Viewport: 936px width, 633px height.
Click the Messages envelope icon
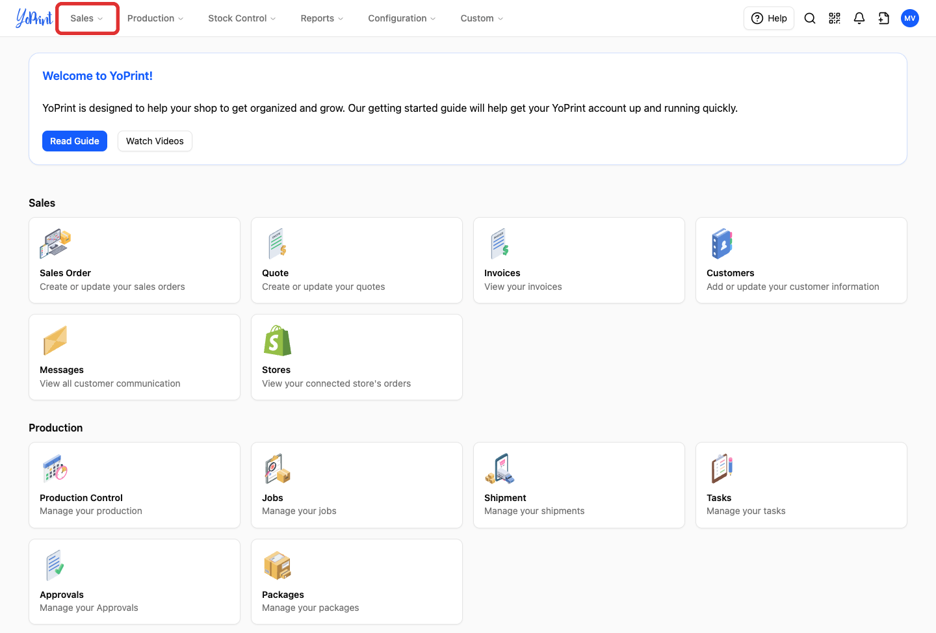(x=55, y=341)
